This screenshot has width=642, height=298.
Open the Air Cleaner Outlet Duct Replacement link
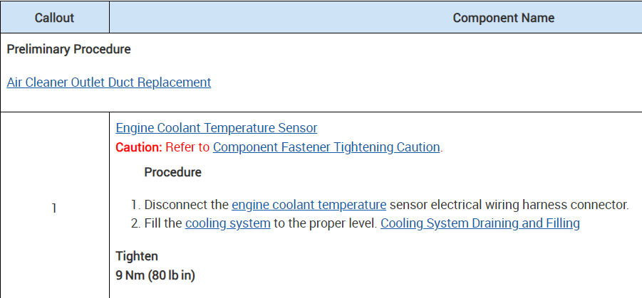pyautogui.click(x=108, y=82)
